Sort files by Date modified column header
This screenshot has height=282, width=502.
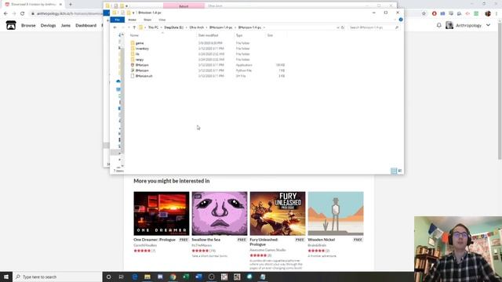(x=208, y=35)
